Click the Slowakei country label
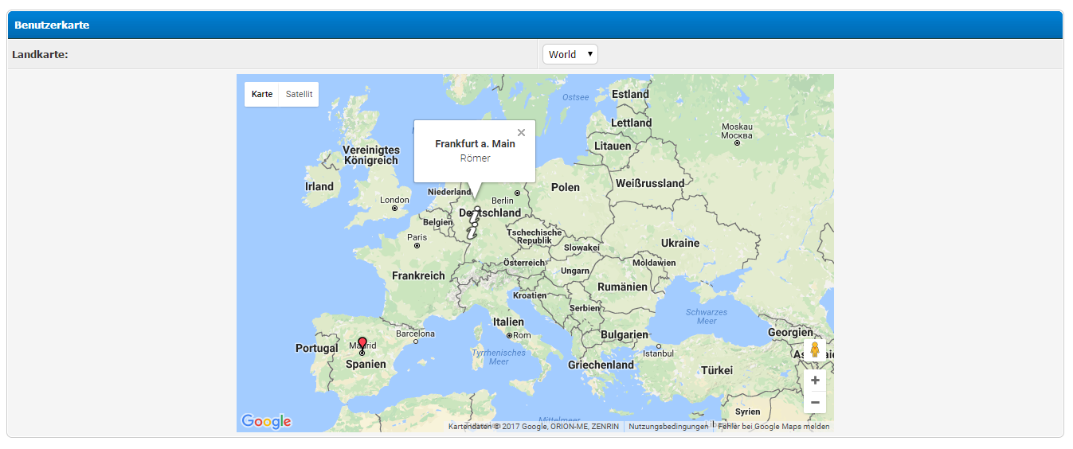 click(582, 248)
